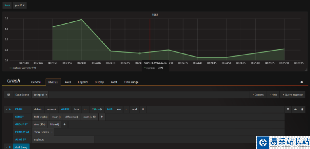
Task: Open the Query Inspector
Action: [293, 95]
